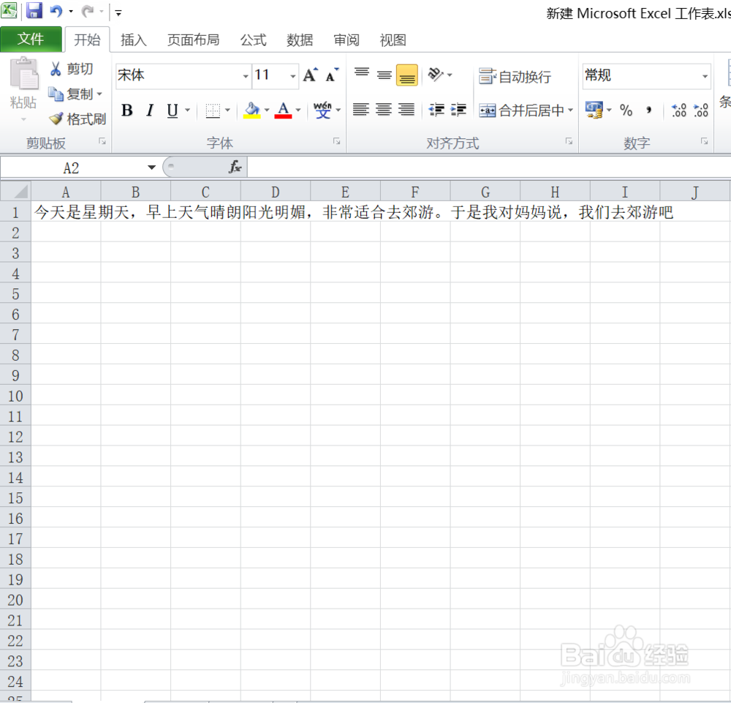The height and width of the screenshot is (703, 731).
Task: Toggle bold formatting on cell A1
Action: (126, 110)
